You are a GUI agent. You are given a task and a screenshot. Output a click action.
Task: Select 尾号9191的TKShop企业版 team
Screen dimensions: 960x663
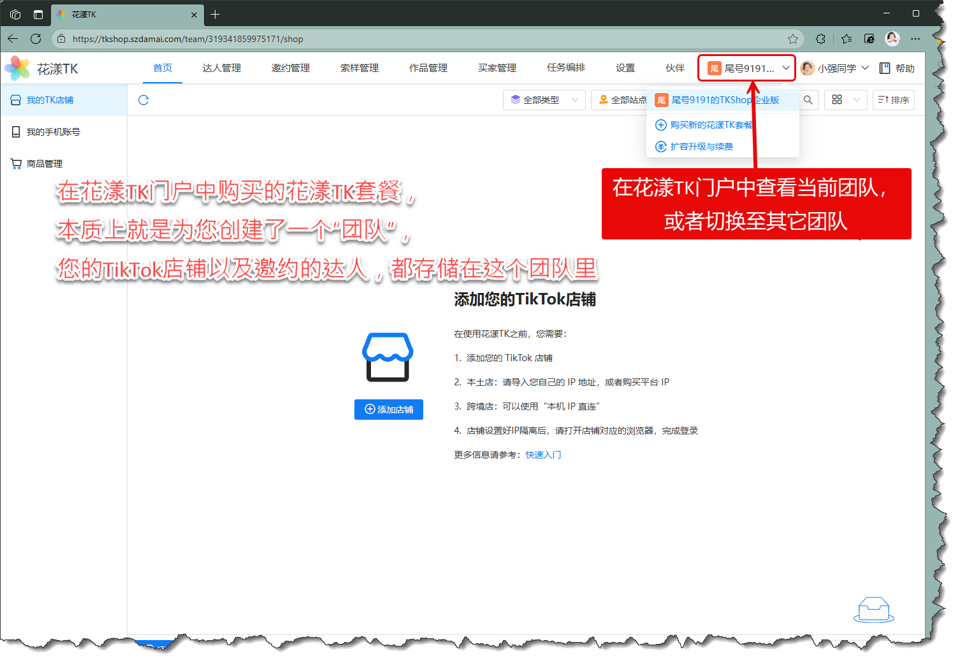pos(723,100)
